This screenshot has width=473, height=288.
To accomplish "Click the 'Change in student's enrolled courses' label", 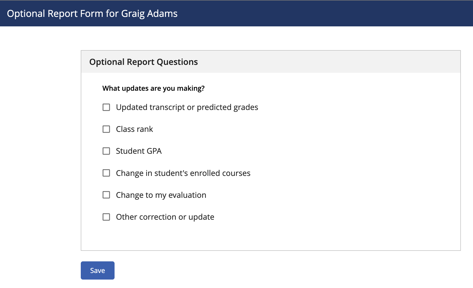I will coord(183,173).
